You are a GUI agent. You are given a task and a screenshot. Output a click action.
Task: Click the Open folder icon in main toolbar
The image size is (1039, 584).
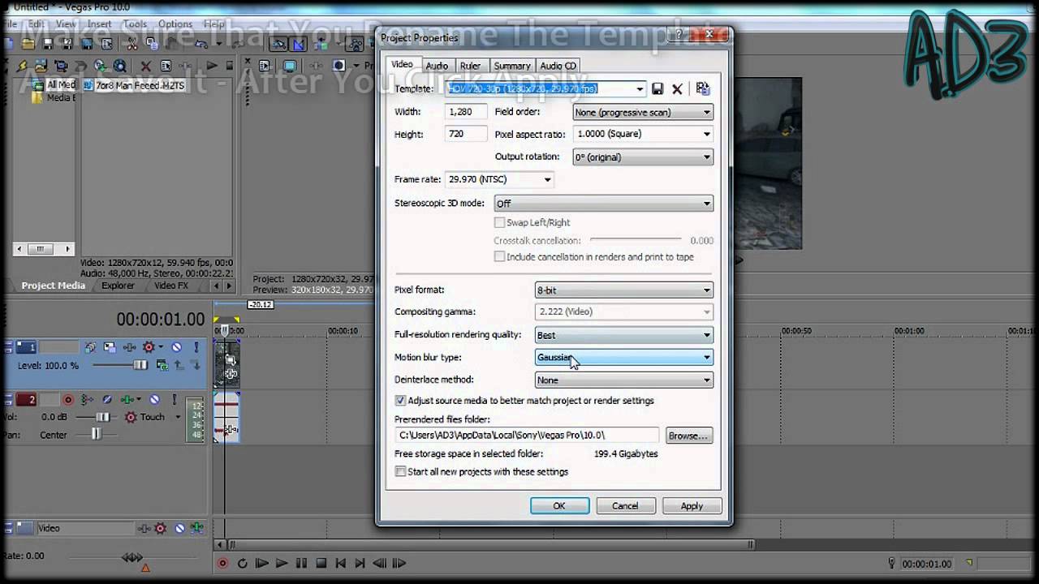[x=28, y=45]
